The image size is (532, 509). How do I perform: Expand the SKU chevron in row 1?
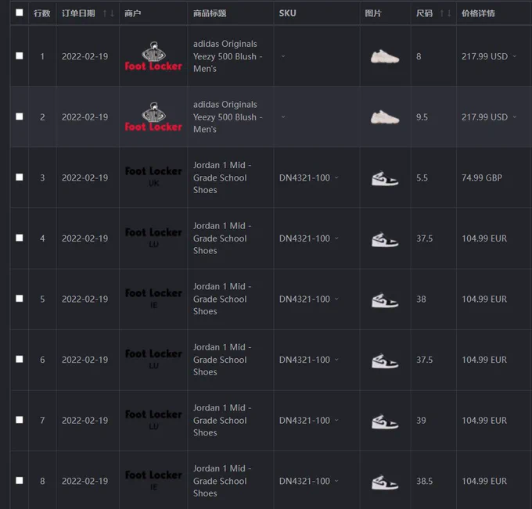[283, 56]
